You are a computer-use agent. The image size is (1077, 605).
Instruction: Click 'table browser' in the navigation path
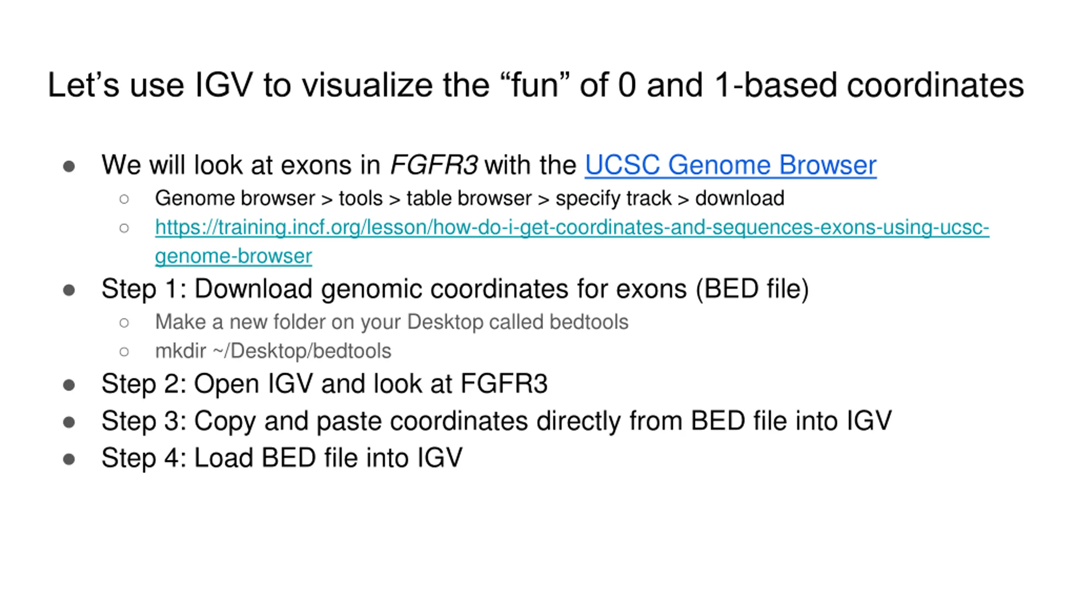[469, 198]
